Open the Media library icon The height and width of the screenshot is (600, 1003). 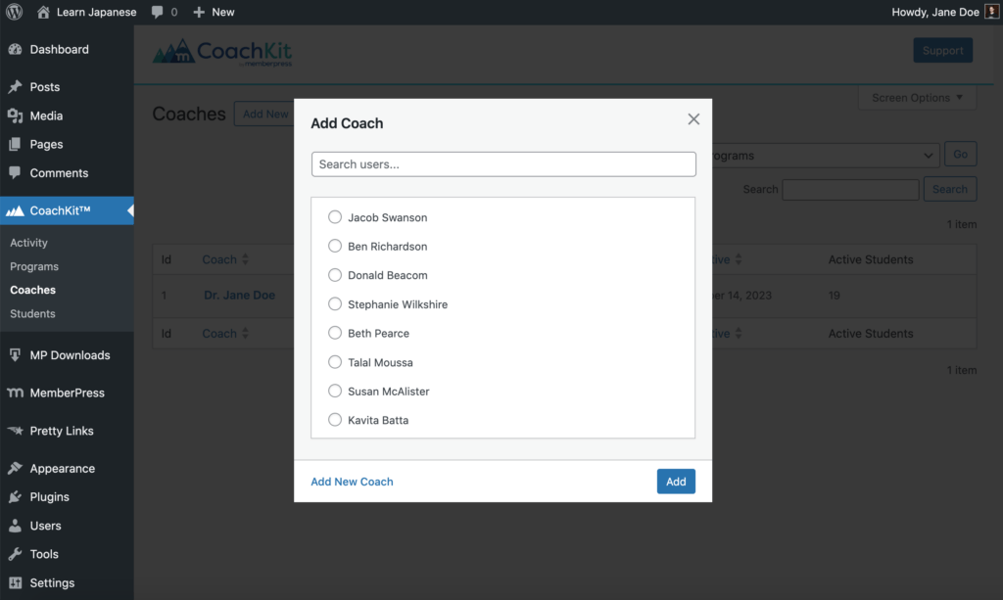pyautogui.click(x=15, y=115)
